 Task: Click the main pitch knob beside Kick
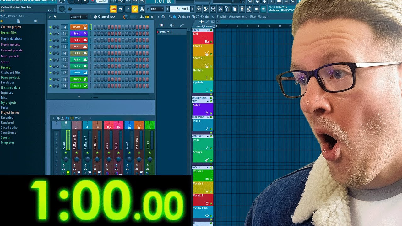click(x=62, y=9)
